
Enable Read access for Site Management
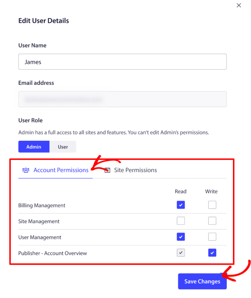[181, 221]
